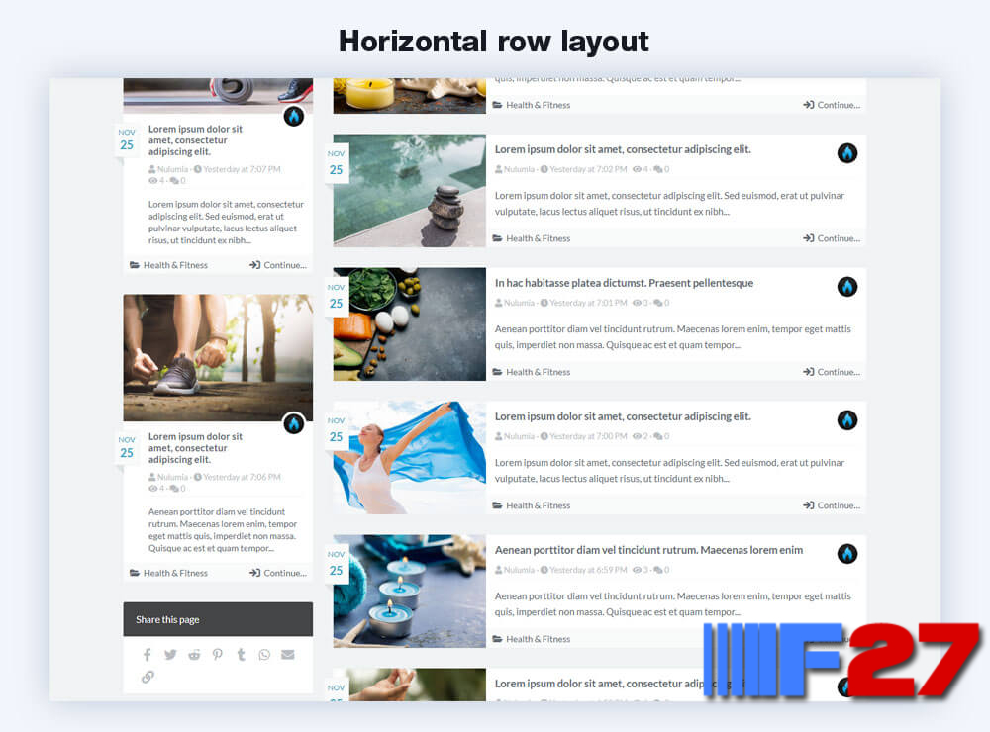Viewport: 990px width, 732px height.
Task: Open Health & Fitness category on 7:02 PM row
Action: [531, 238]
